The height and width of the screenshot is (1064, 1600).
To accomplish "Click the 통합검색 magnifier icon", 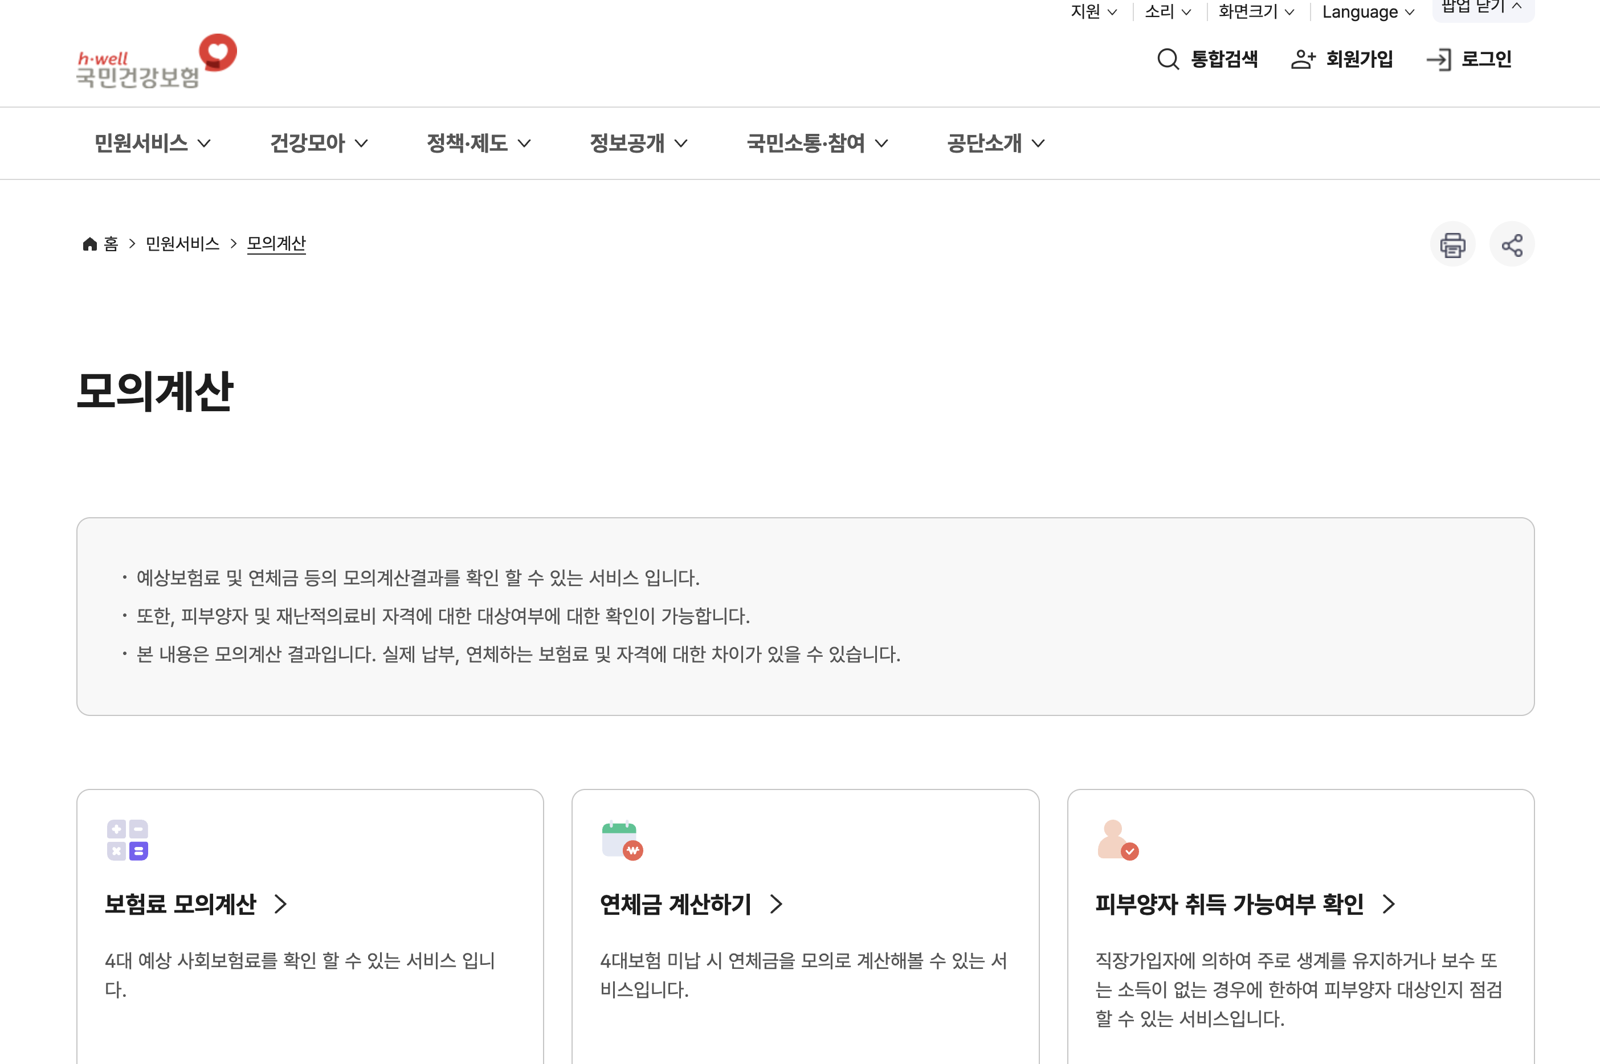I will [1168, 59].
